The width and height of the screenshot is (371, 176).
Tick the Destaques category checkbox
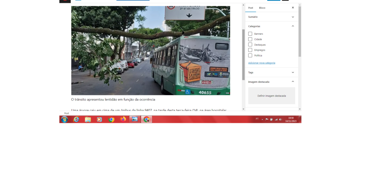(x=250, y=44)
